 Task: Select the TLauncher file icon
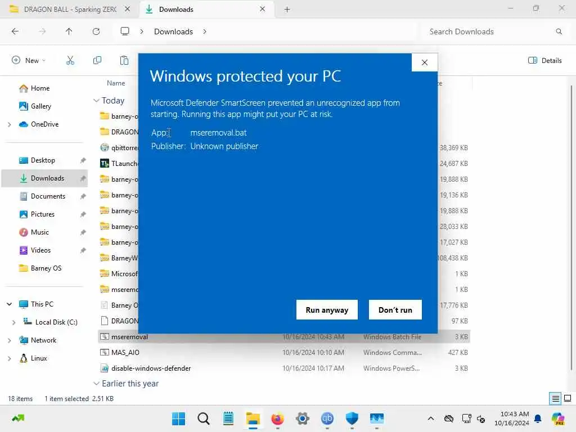pos(104,163)
